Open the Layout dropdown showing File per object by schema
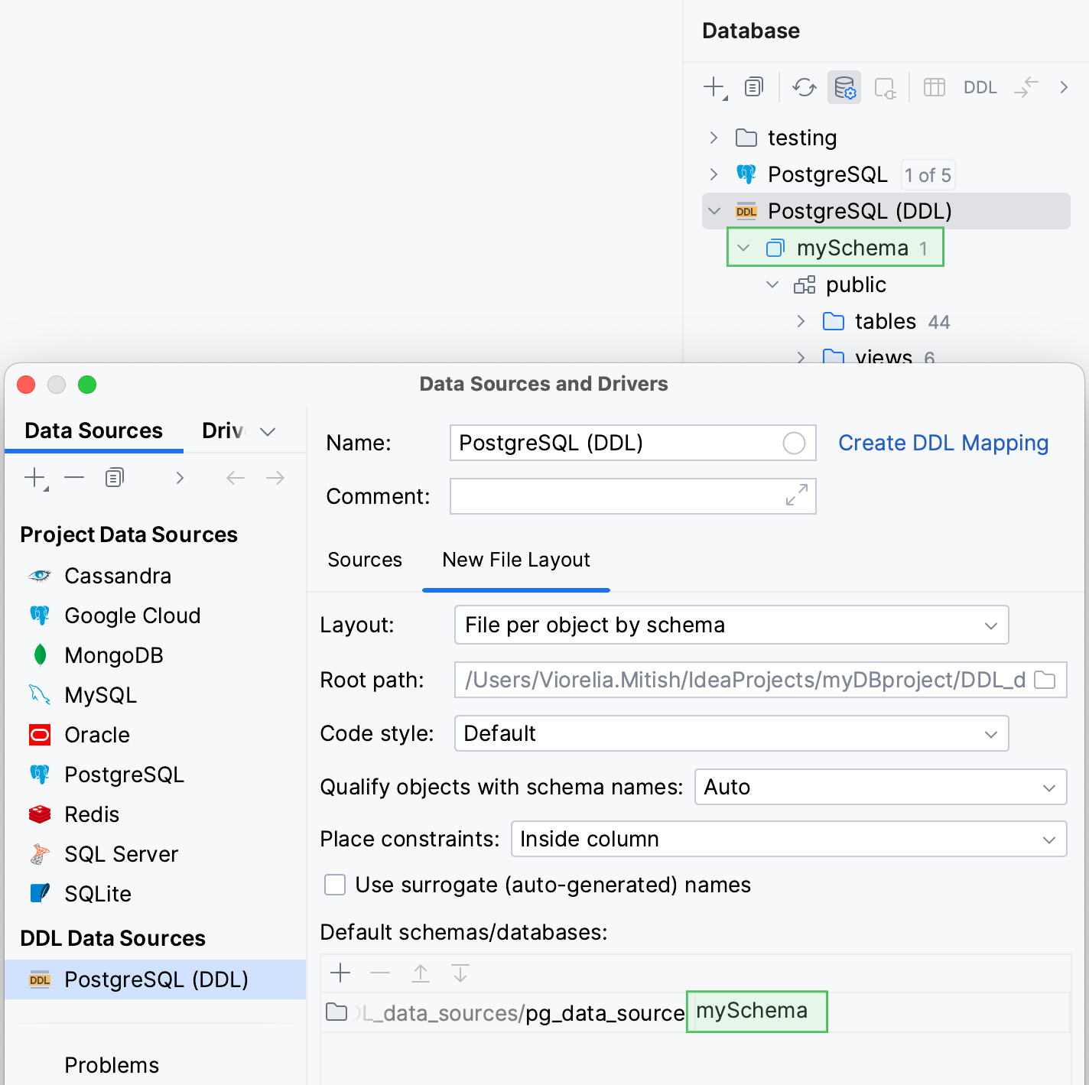 pyautogui.click(x=730, y=625)
